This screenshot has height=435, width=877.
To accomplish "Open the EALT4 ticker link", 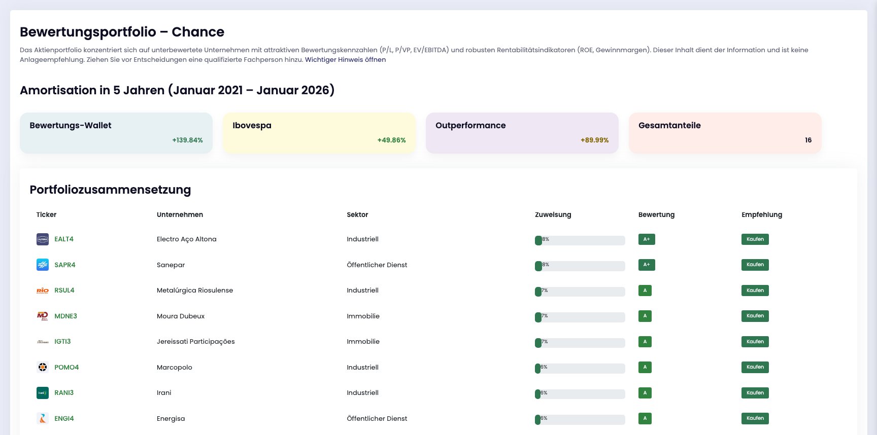I will [x=64, y=239].
